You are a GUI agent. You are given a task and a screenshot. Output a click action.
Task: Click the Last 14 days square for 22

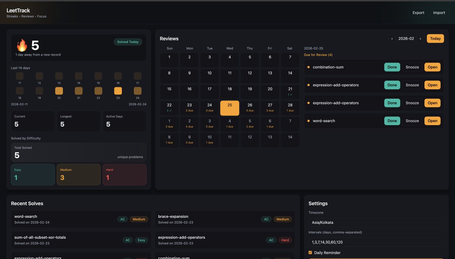(98, 91)
